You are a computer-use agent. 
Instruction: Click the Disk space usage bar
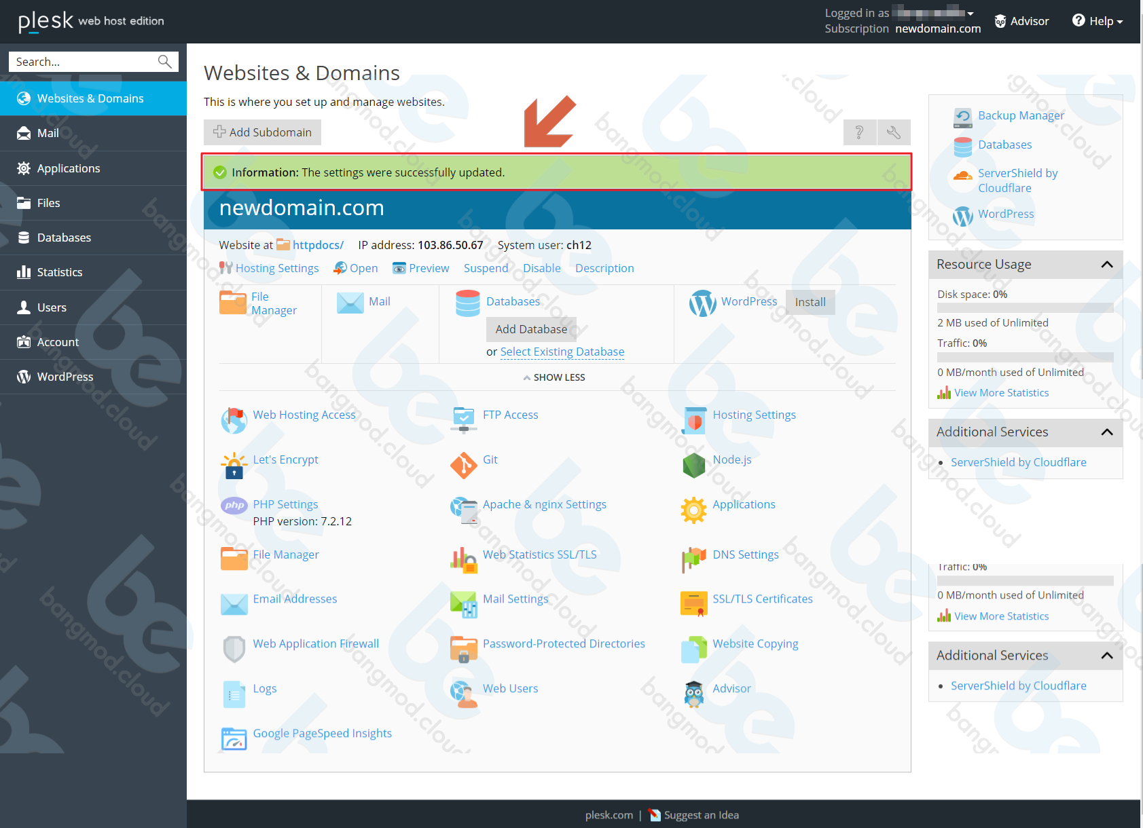click(x=1026, y=308)
